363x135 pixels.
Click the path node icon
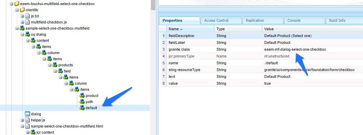pyautogui.click(x=82, y=102)
